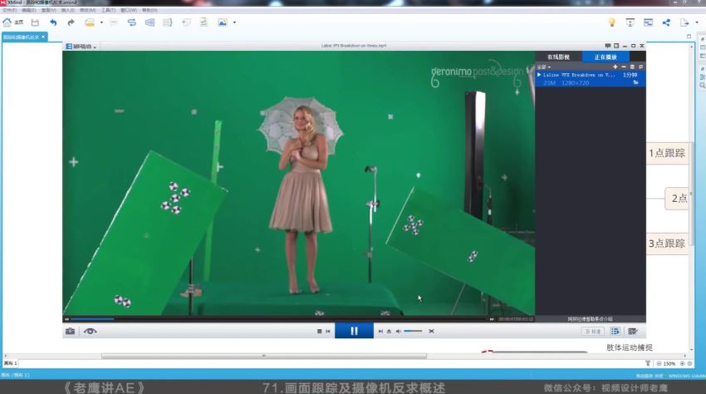Viewport: 706px width, 394px height.
Task: Open the video player main menu dropdown
Action: click(81, 46)
